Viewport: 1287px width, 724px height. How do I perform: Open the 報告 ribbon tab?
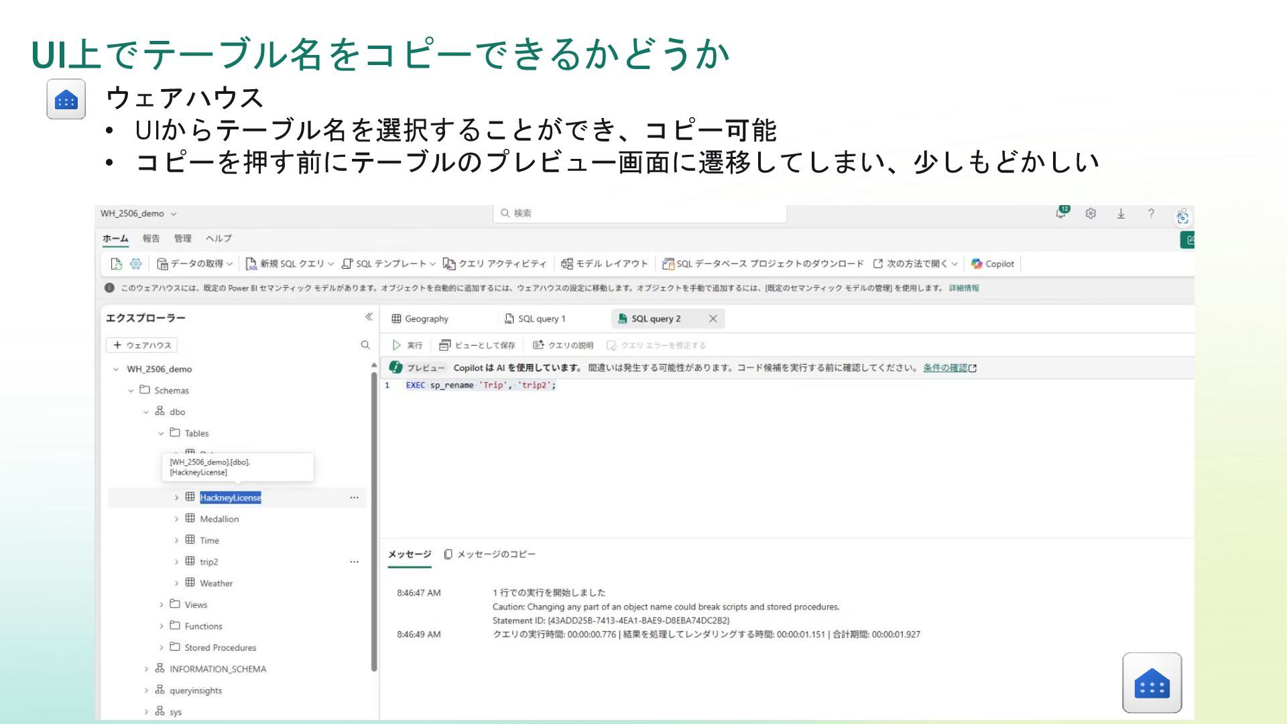(151, 239)
